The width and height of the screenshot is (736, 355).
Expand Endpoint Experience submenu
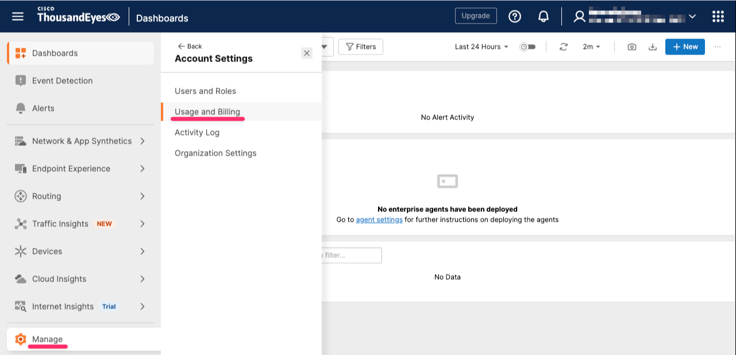coord(142,169)
